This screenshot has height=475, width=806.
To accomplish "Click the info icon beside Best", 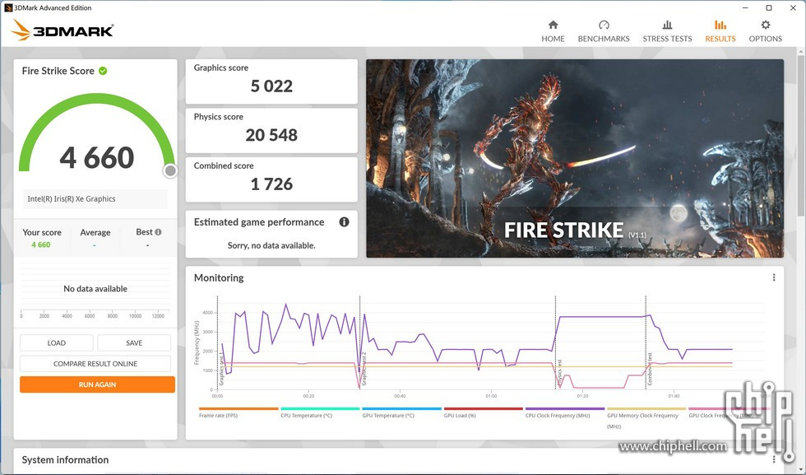I will pyautogui.click(x=158, y=232).
